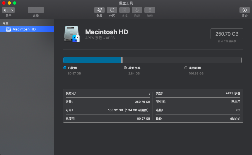The width and height of the screenshot is (252, 155).
Task: Click the 设备 value disk1s1
Action: (x=235, y=119)
